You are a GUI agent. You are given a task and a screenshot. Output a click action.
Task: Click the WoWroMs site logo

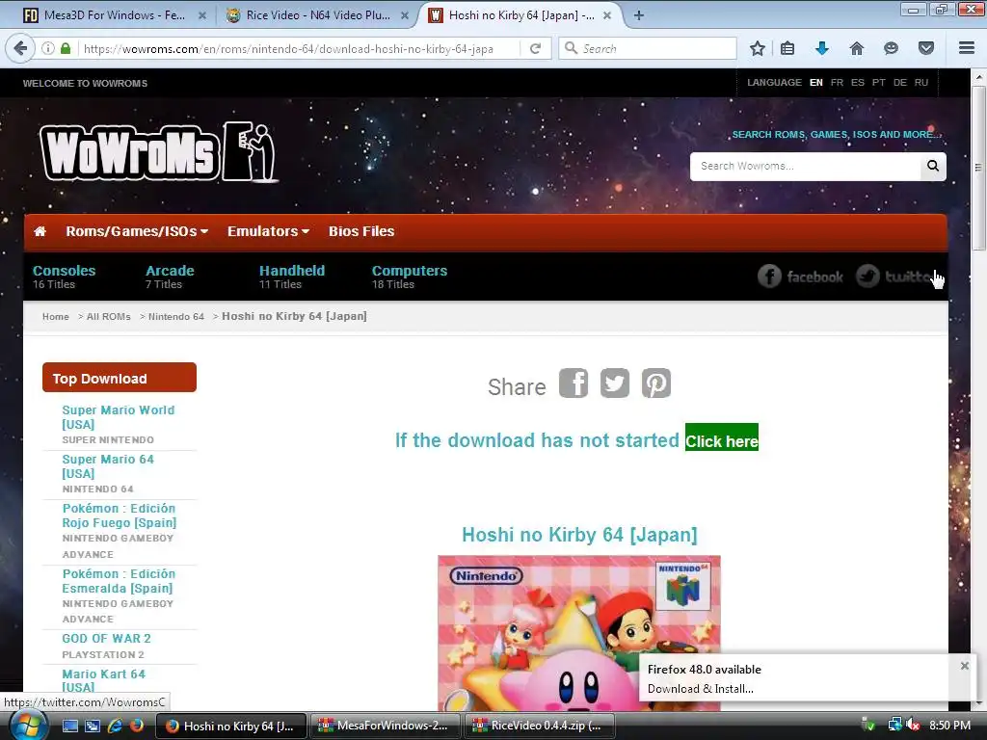[x=159, y=152]
